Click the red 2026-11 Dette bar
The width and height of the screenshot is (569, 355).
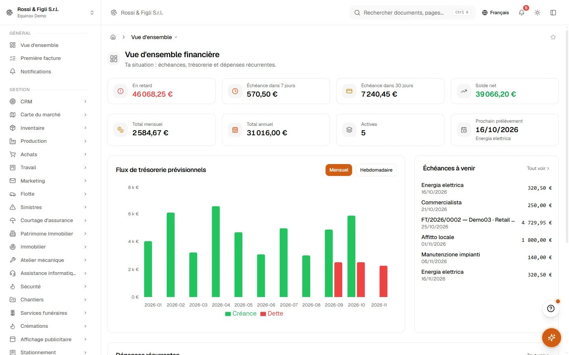[x=383, y=281]
